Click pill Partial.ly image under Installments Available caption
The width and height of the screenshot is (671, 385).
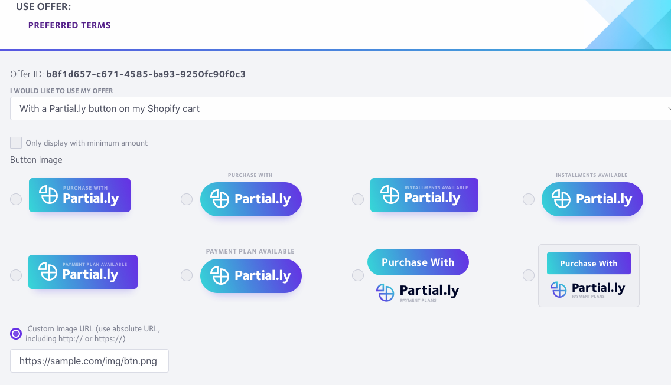[592, 199]
